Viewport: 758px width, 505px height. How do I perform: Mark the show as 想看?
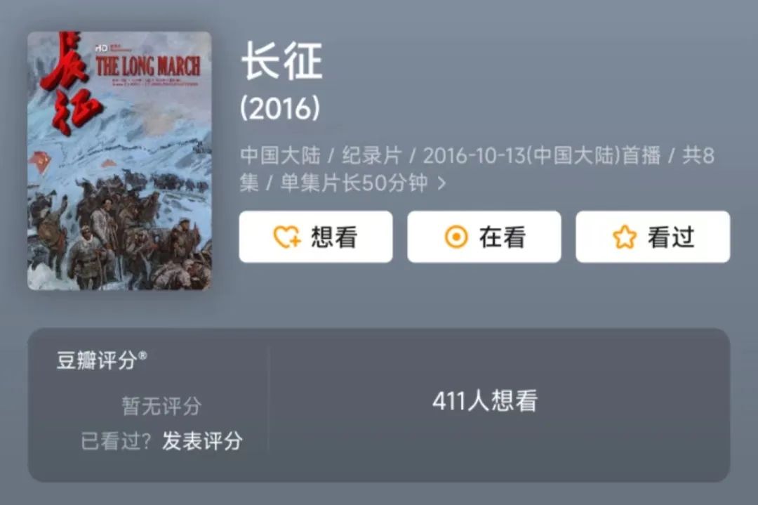[x=316, y=237]
